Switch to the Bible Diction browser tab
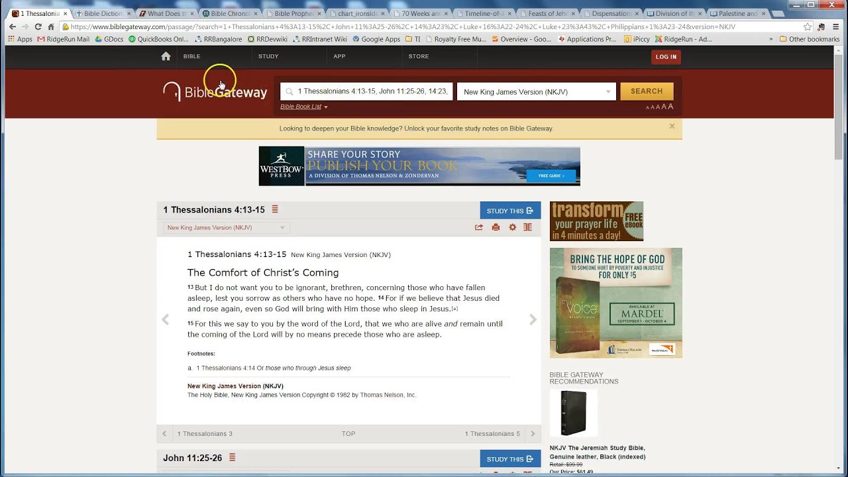Viewport: 848px width, 477px height. click(103, 13)
